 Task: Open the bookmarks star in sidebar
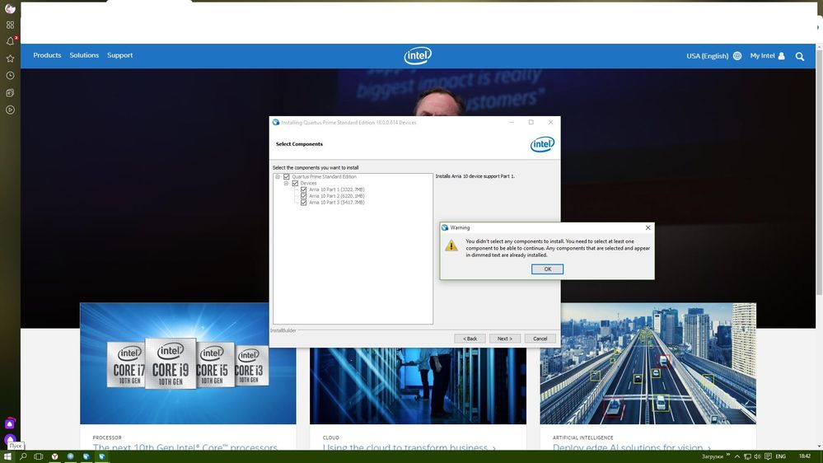tap(10, 58)
